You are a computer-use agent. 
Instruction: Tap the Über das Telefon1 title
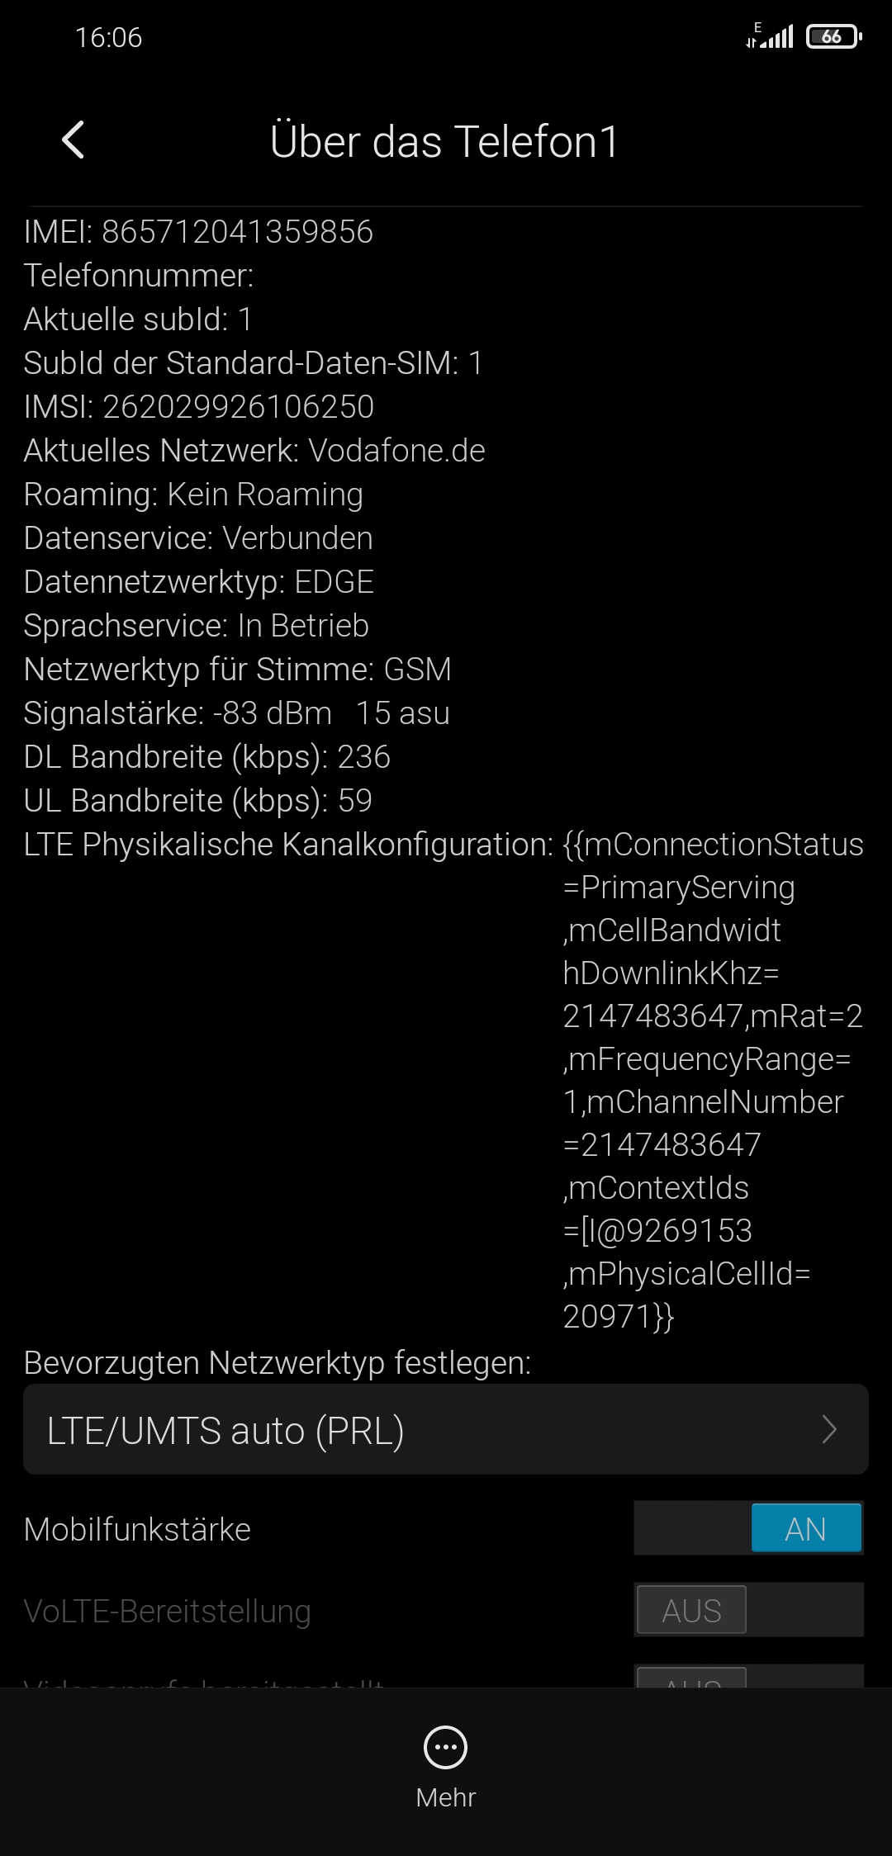(x=444, y=141)
